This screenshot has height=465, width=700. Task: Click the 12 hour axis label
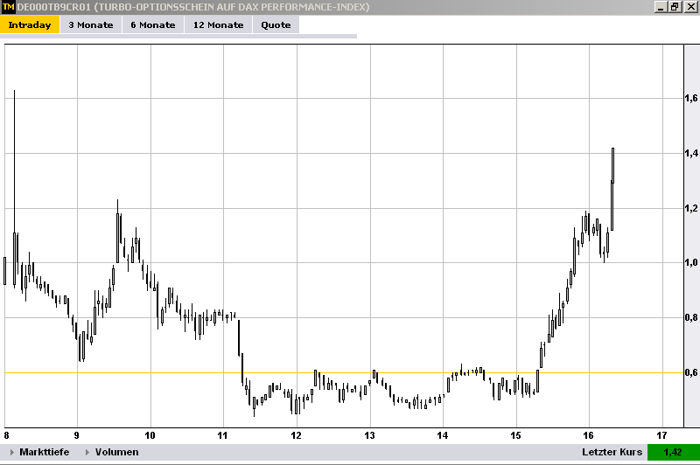pyautogui.click(x=297, y=435)
